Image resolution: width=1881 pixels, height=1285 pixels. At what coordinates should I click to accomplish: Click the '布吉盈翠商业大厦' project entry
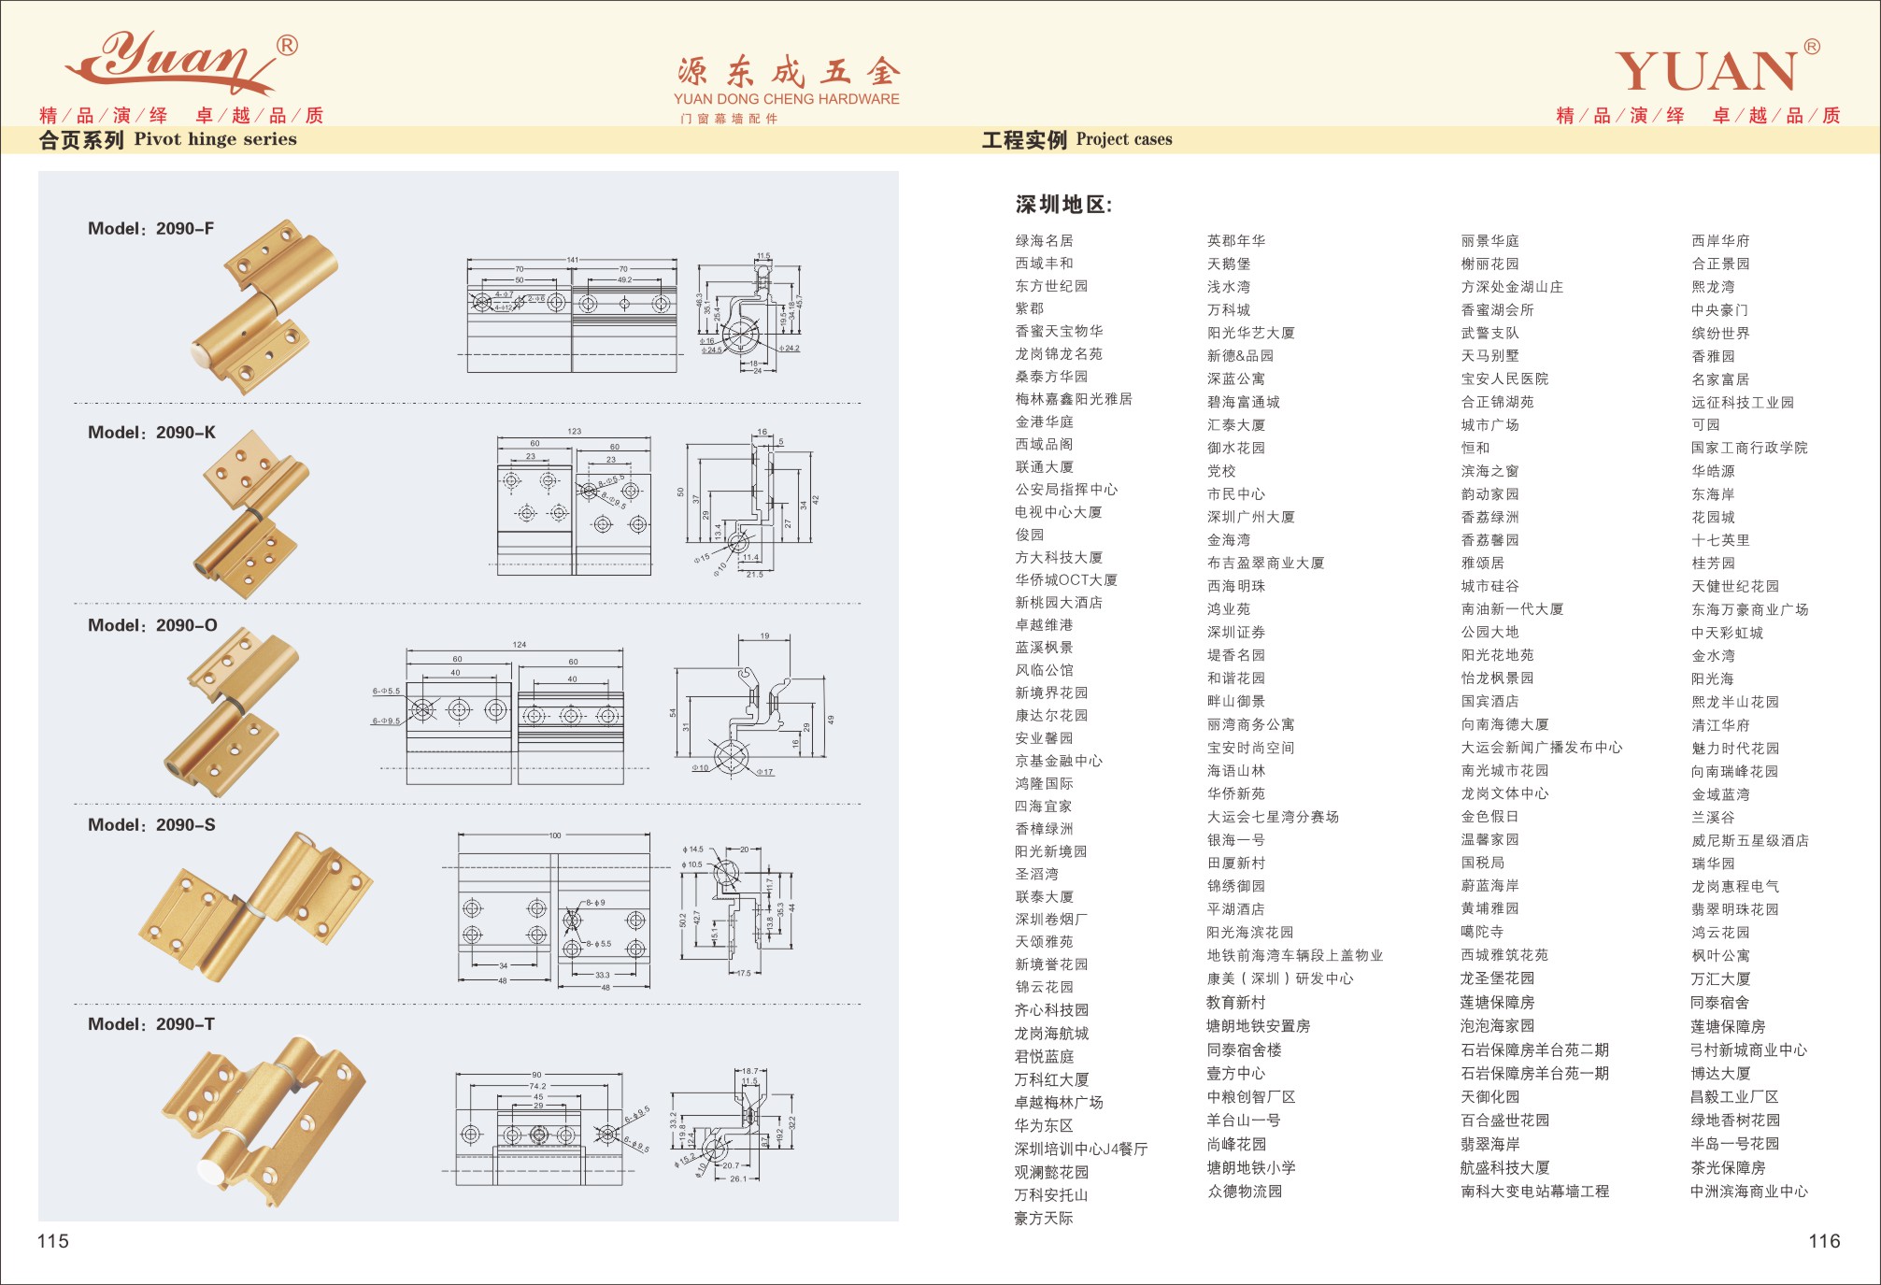[1266, 564]
